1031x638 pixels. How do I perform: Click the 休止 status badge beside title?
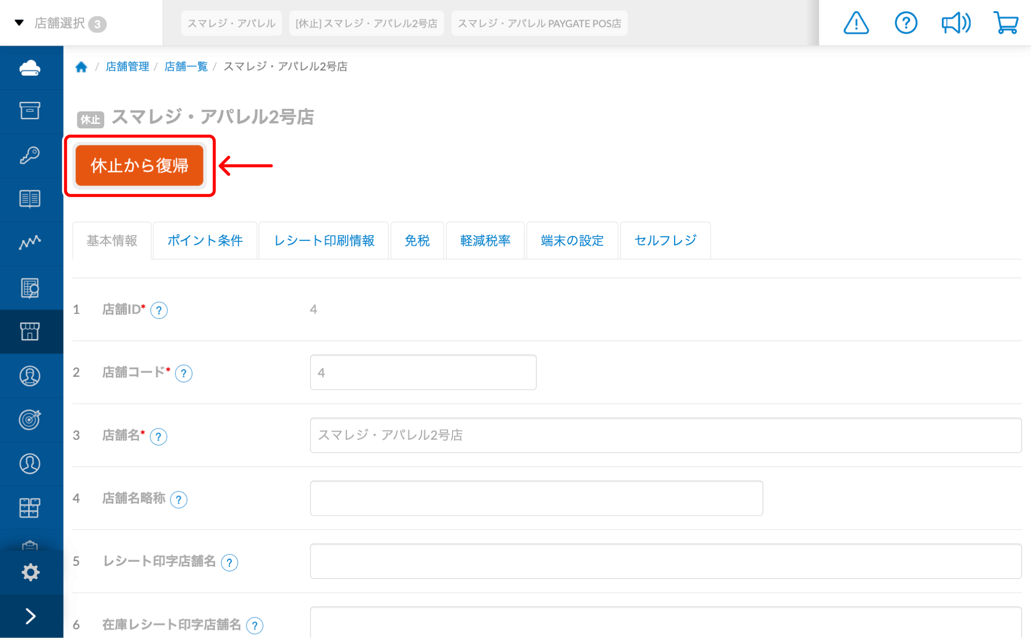pyautogui.click(x=90, y=119)
